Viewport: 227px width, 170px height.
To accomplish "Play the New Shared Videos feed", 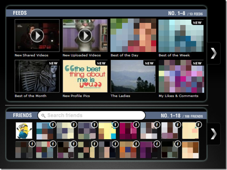I will tap(37, 35).
